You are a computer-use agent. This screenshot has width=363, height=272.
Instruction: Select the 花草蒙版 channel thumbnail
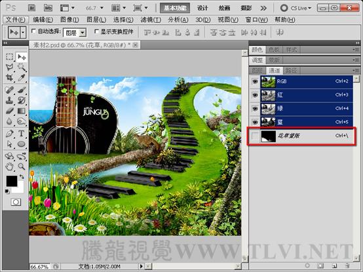(x=268, y=136)
